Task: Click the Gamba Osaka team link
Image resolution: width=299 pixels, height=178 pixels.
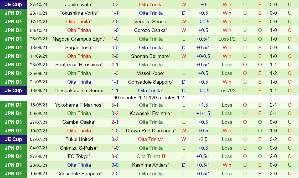Action: [78, 122]
